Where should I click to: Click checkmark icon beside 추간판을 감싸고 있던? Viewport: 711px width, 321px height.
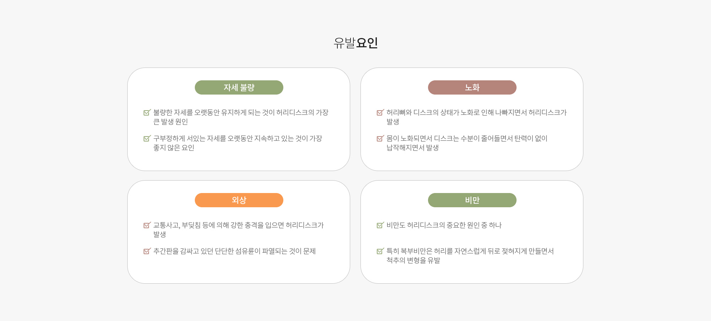point(147,251)
